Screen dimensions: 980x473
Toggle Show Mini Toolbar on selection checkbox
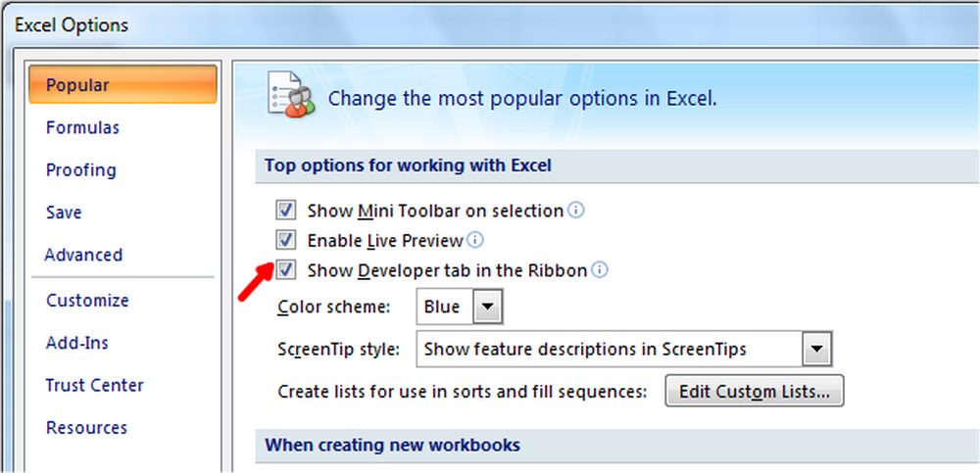coord(286,211)
